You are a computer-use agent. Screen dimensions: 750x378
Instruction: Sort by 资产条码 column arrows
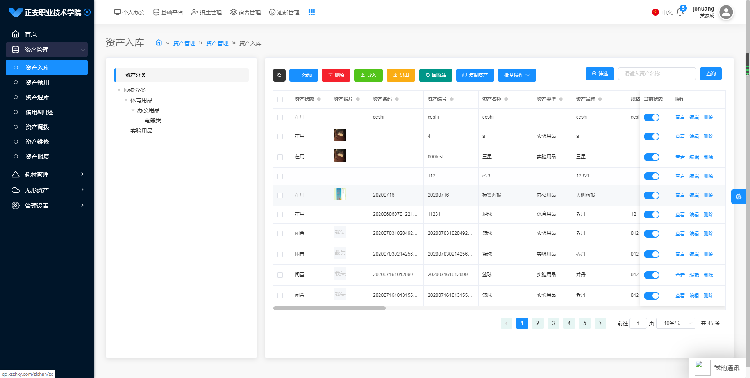tap(397, 99)
